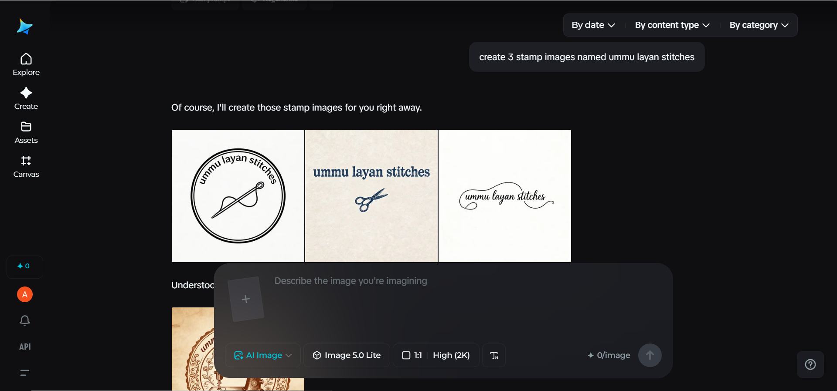This screenshot has width=837, height=391.
Task: Expand the By date filter
Action: 593,25
